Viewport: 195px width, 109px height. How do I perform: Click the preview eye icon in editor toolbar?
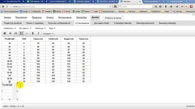10,33
